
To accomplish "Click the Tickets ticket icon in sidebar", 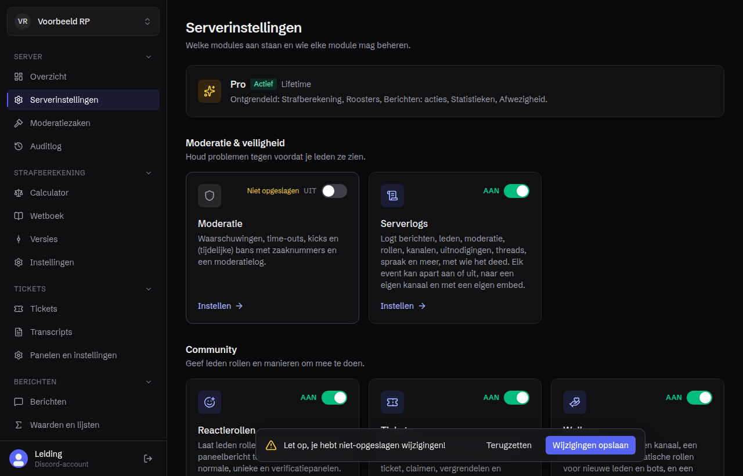I will point(19,309).
